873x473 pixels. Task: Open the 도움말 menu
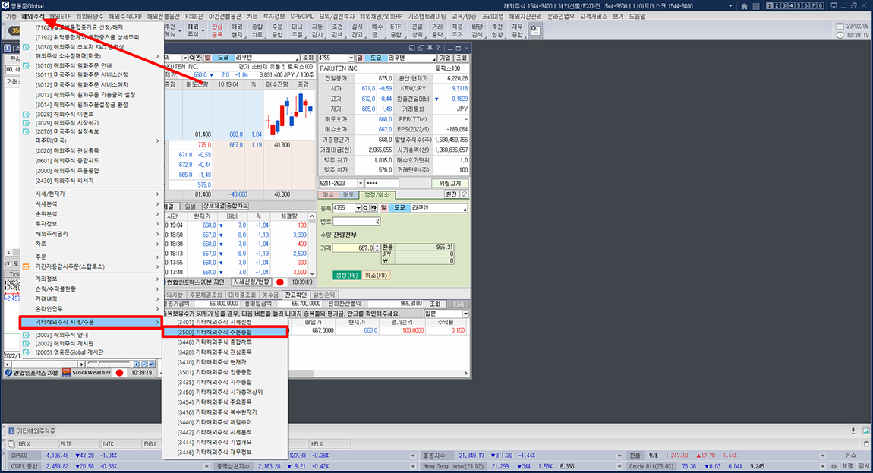tap(637, 17)
